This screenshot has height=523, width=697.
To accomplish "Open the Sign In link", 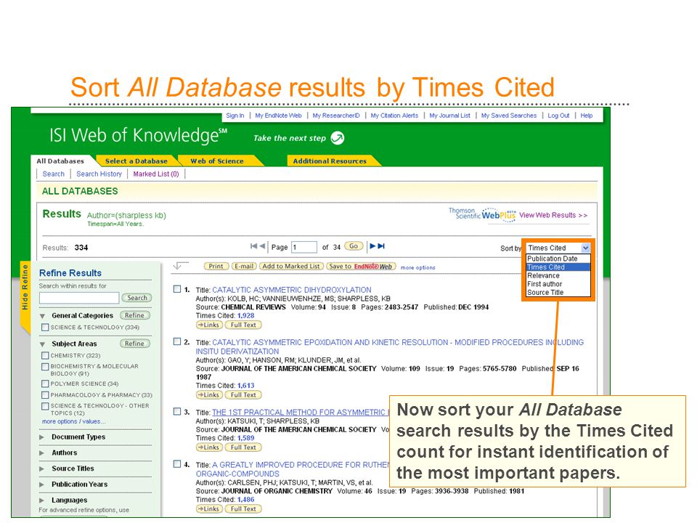I will [235, 115].
